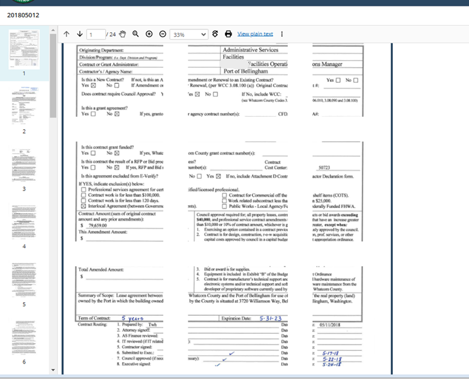Viewport: 469px width, 379px height.
Task: Toggle the hand pan tool
Action: [122, 34]
